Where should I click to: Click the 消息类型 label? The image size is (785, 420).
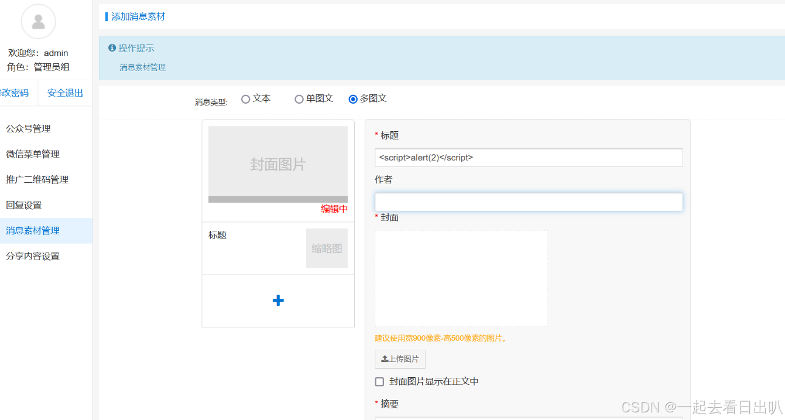tap(211, 103)
